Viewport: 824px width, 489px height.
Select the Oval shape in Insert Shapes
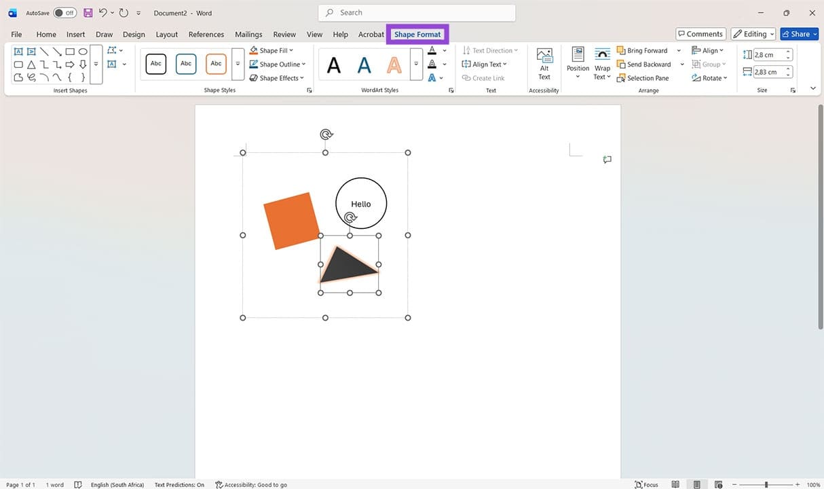coord(83,51)
